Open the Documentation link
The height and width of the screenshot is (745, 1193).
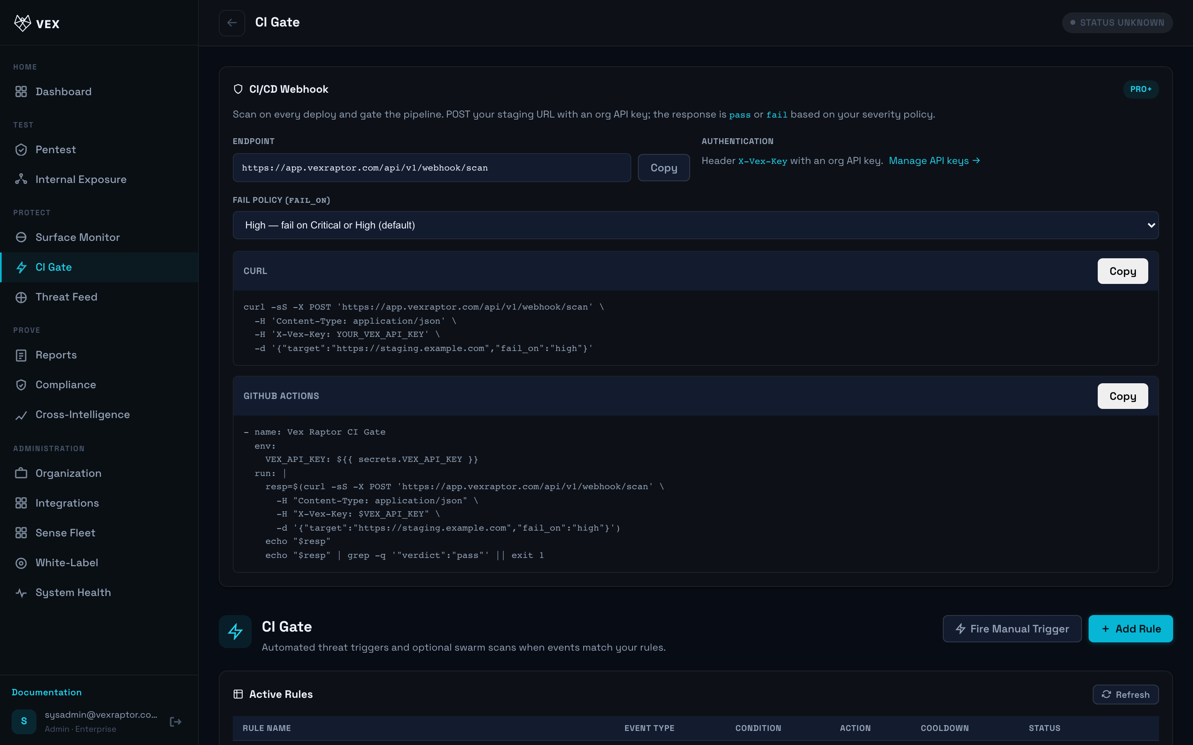tap(47, 692)
